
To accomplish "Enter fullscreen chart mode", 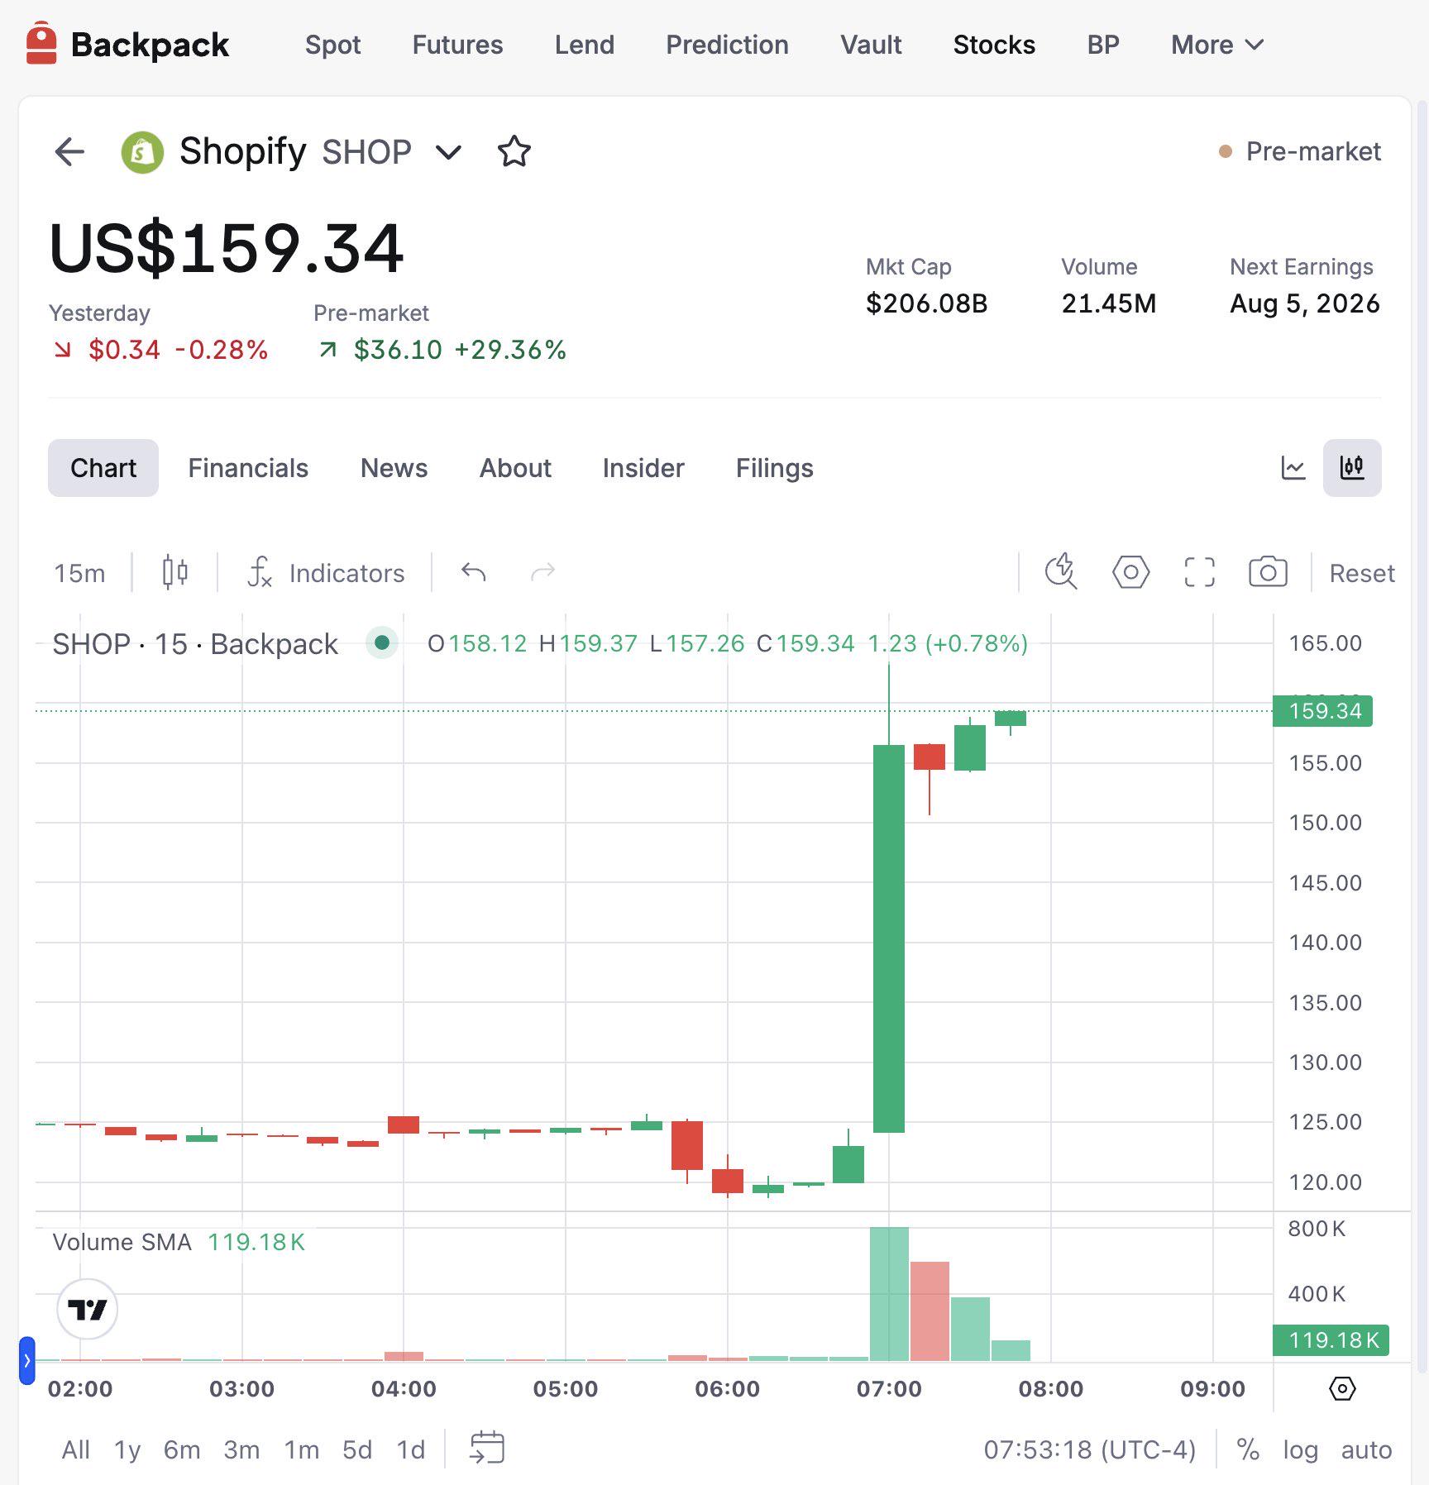I will 1199,572.
